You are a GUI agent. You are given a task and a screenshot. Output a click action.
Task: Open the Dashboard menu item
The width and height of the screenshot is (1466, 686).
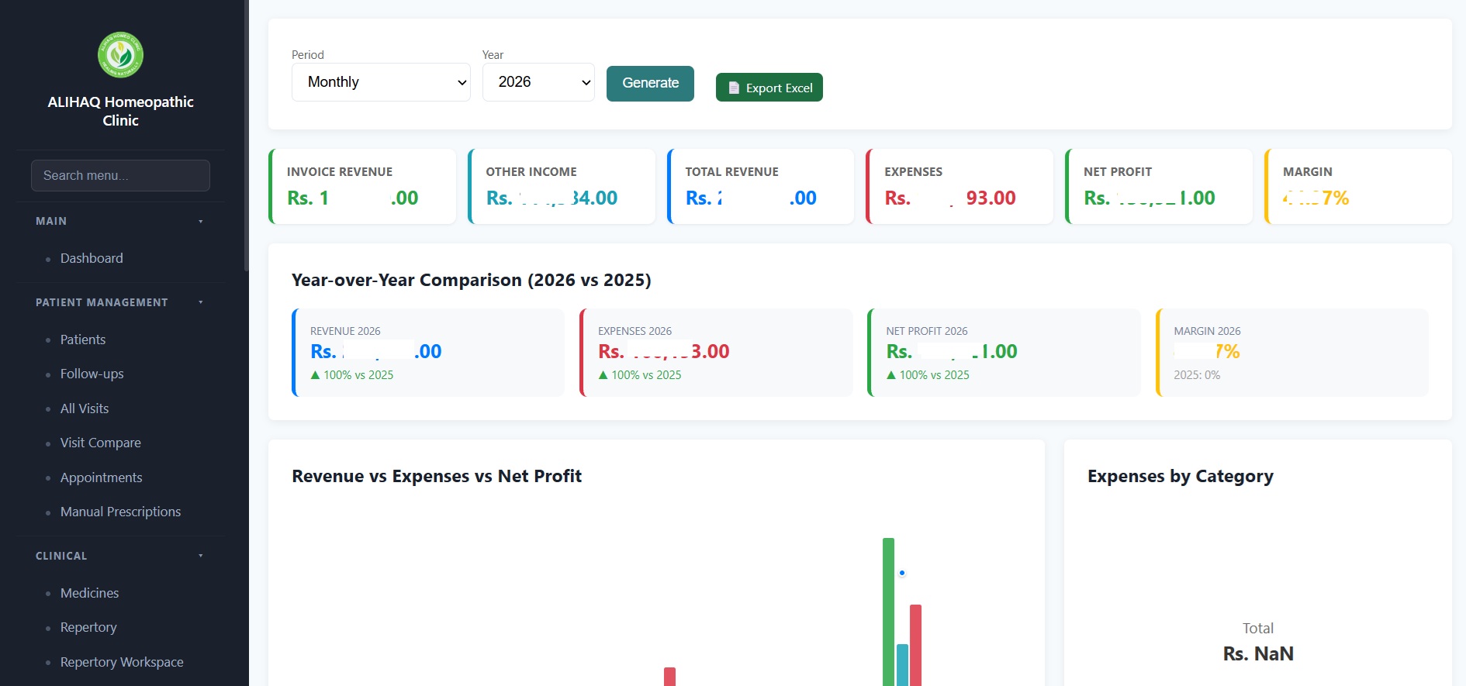(x=92, y=258)
